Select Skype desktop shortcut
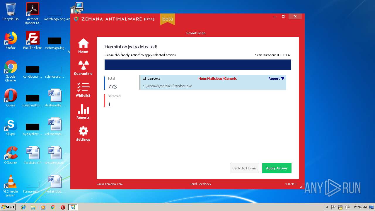The image size is (375, 211). tap(11, 127)
